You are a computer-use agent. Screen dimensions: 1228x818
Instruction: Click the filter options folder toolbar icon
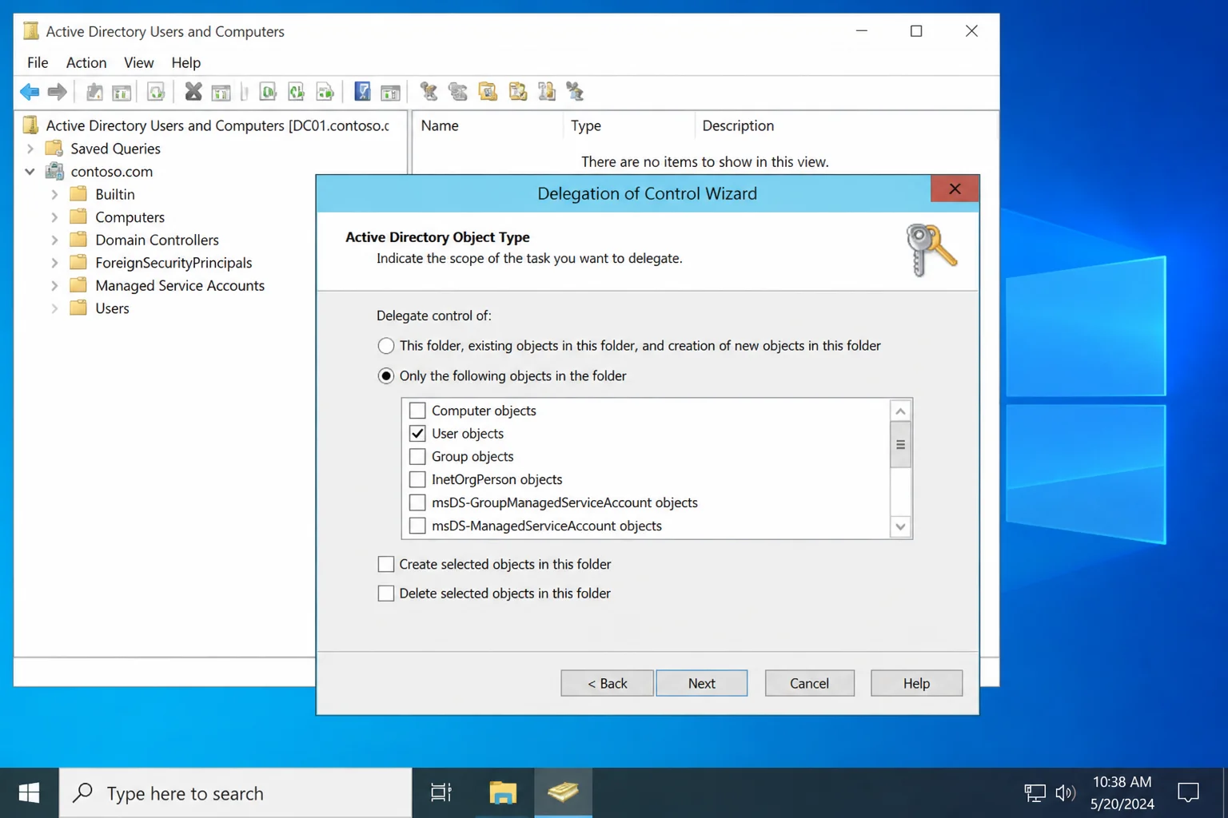[x=518, y=92]
